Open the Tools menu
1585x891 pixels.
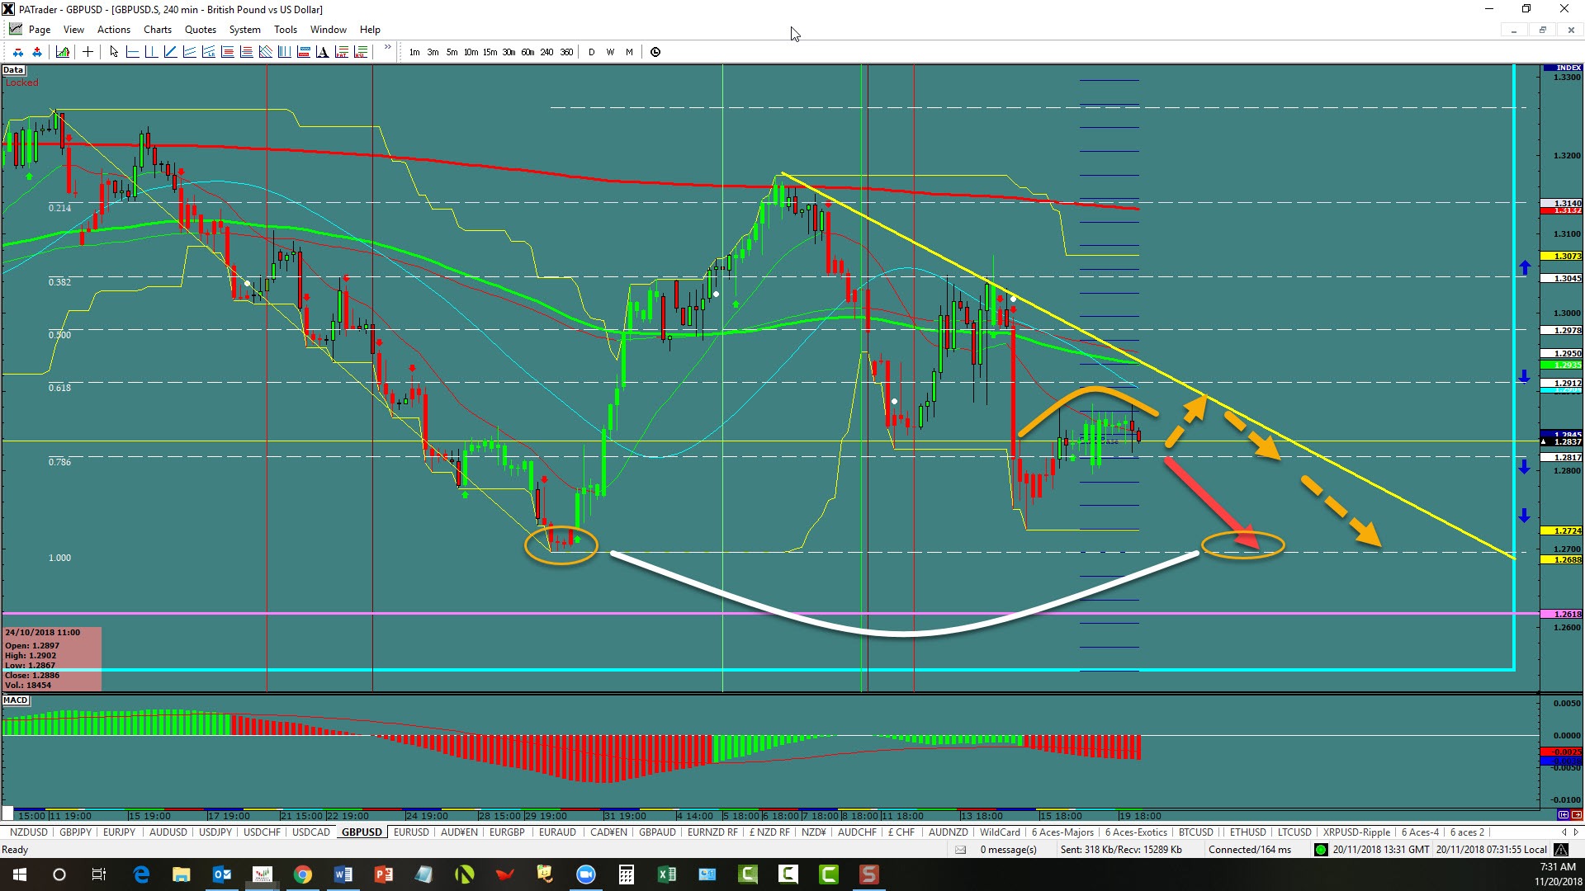pyautogui.click(x=285, y=30)
